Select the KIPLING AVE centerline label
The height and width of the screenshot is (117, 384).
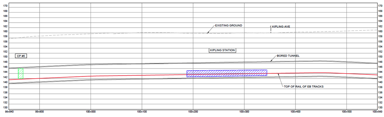pyautogui.click(x=280, y=26)
